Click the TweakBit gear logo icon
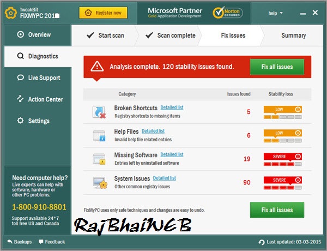Viewport: 327px width, 251px height. pos(11,13)
